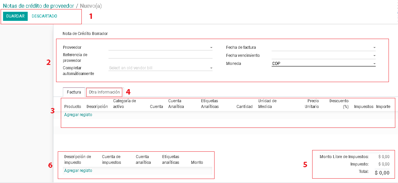Sort by Producto column header
Viewport: 398px width, 183px height.
[73, 107]
